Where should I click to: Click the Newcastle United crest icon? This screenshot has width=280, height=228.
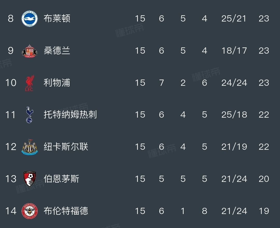pos(30,147)
